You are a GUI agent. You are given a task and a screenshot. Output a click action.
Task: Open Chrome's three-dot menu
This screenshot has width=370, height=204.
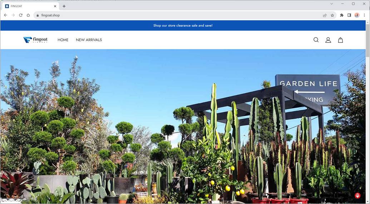[364, 15]
